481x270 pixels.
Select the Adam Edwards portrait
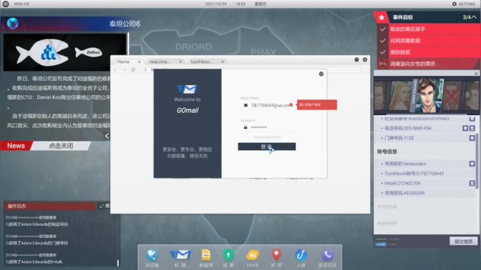(x=428, y=95)
